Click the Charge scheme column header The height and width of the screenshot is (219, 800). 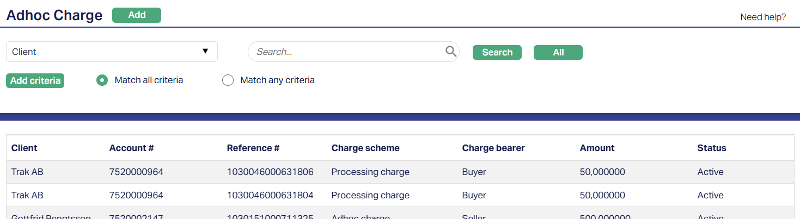coord(365,148)
